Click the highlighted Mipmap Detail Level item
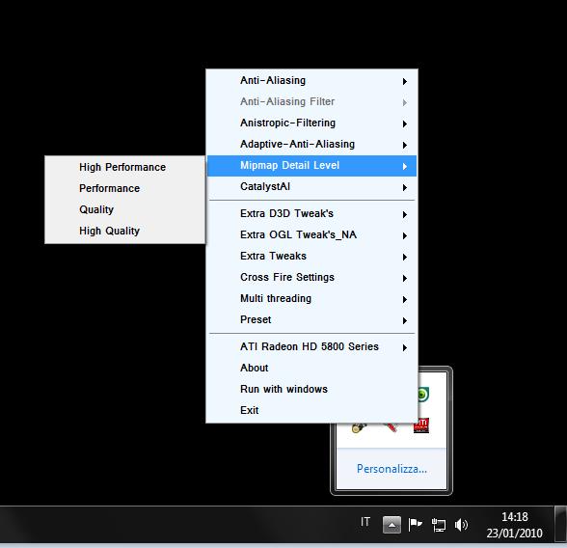Viewport: 567px width, 548px height. point(311,166)
